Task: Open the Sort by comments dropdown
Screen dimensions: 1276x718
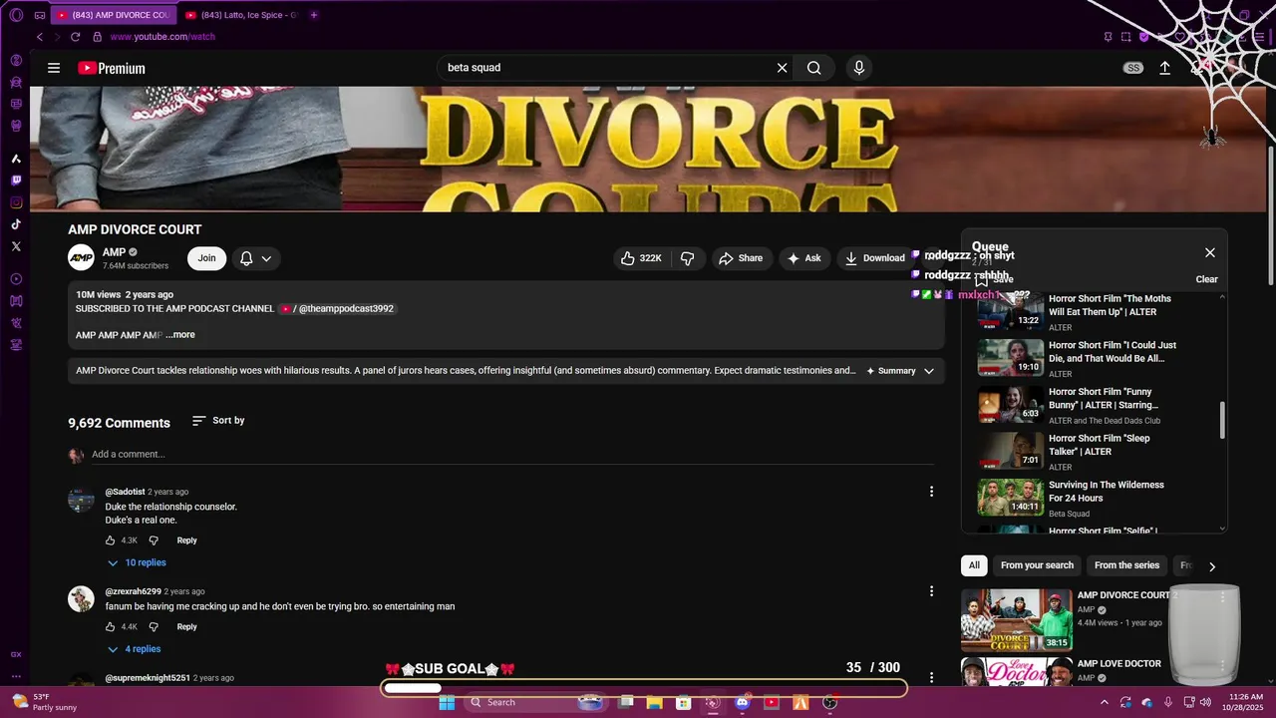Action: coord(218,421)
